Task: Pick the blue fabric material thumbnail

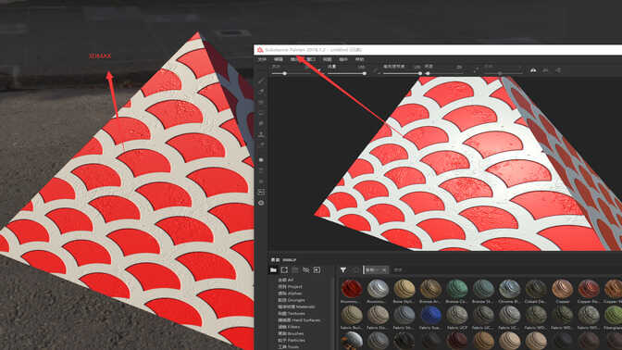Action: [430, 315]
